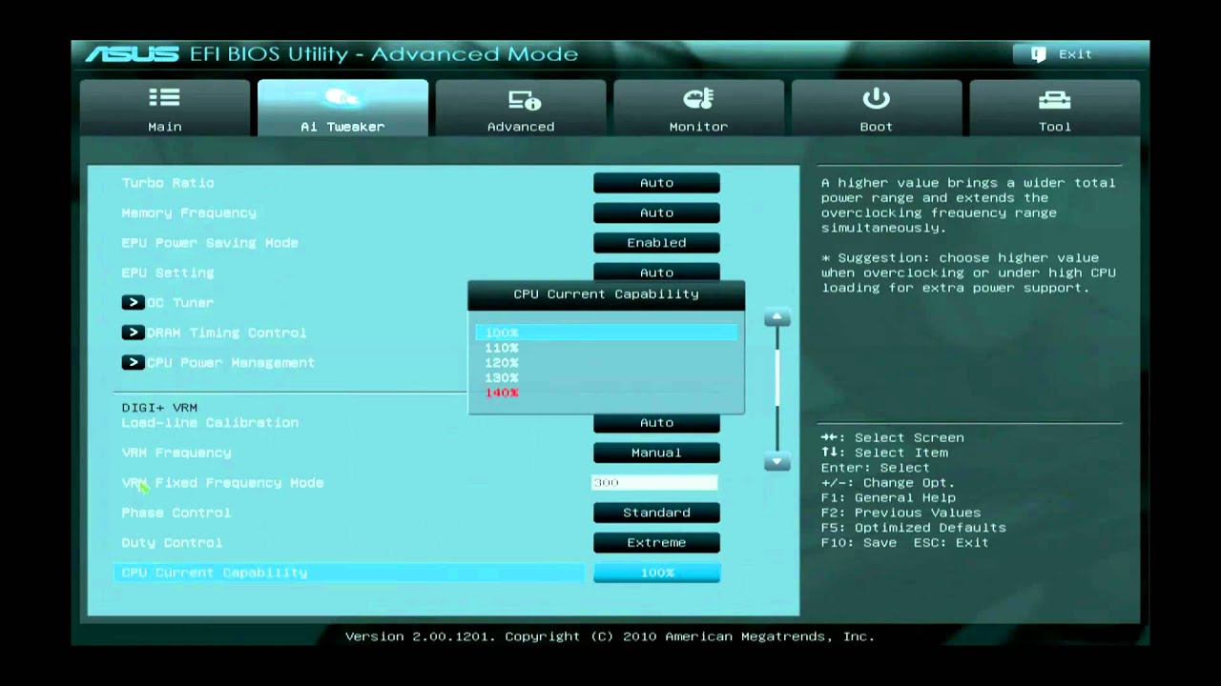Change EPU Power Saving Mode Enabled value
Image resolution: width=1221 pixels, height=686 pixels.
656,243
